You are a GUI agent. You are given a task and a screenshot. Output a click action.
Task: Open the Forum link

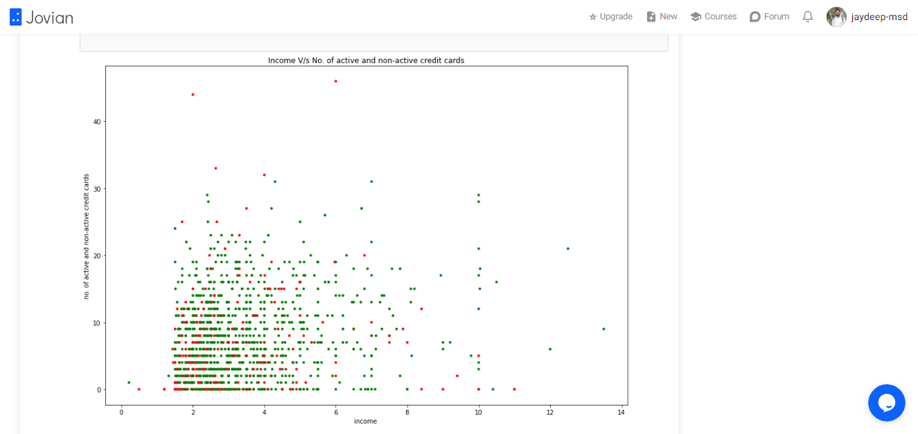pyautogui.click(x=769, y=17)
